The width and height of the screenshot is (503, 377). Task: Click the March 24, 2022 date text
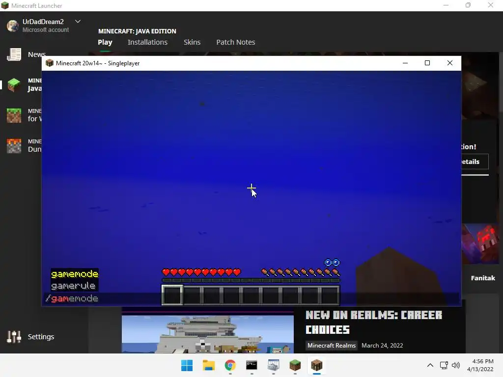coord(382,346)
